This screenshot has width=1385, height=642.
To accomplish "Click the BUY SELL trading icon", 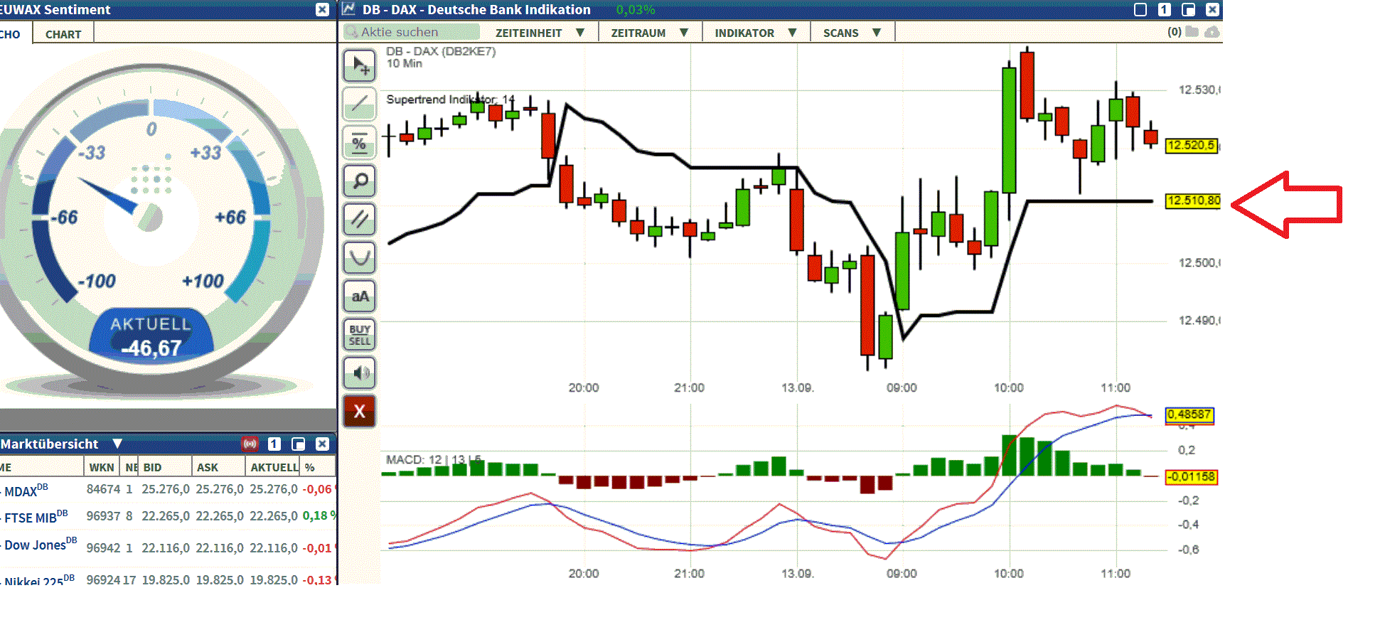I will 359,335.
